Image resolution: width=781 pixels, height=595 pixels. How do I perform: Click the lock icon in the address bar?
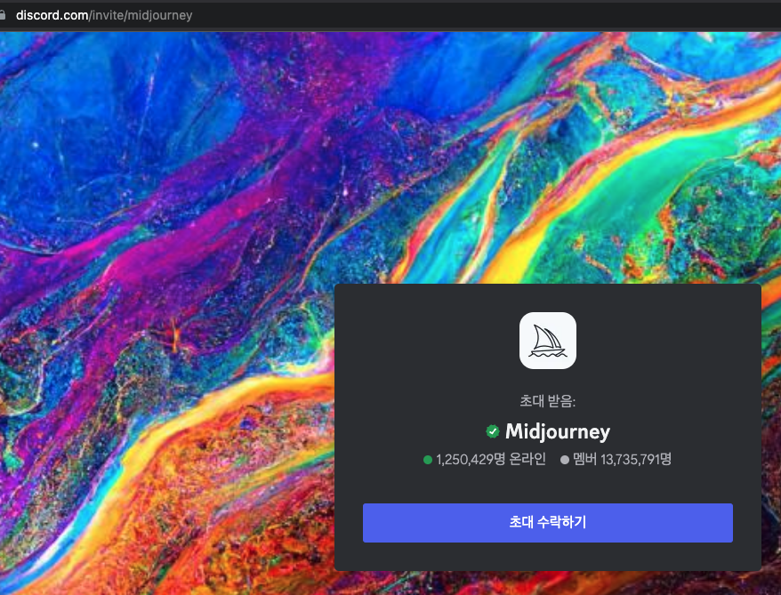click(3, 15)
